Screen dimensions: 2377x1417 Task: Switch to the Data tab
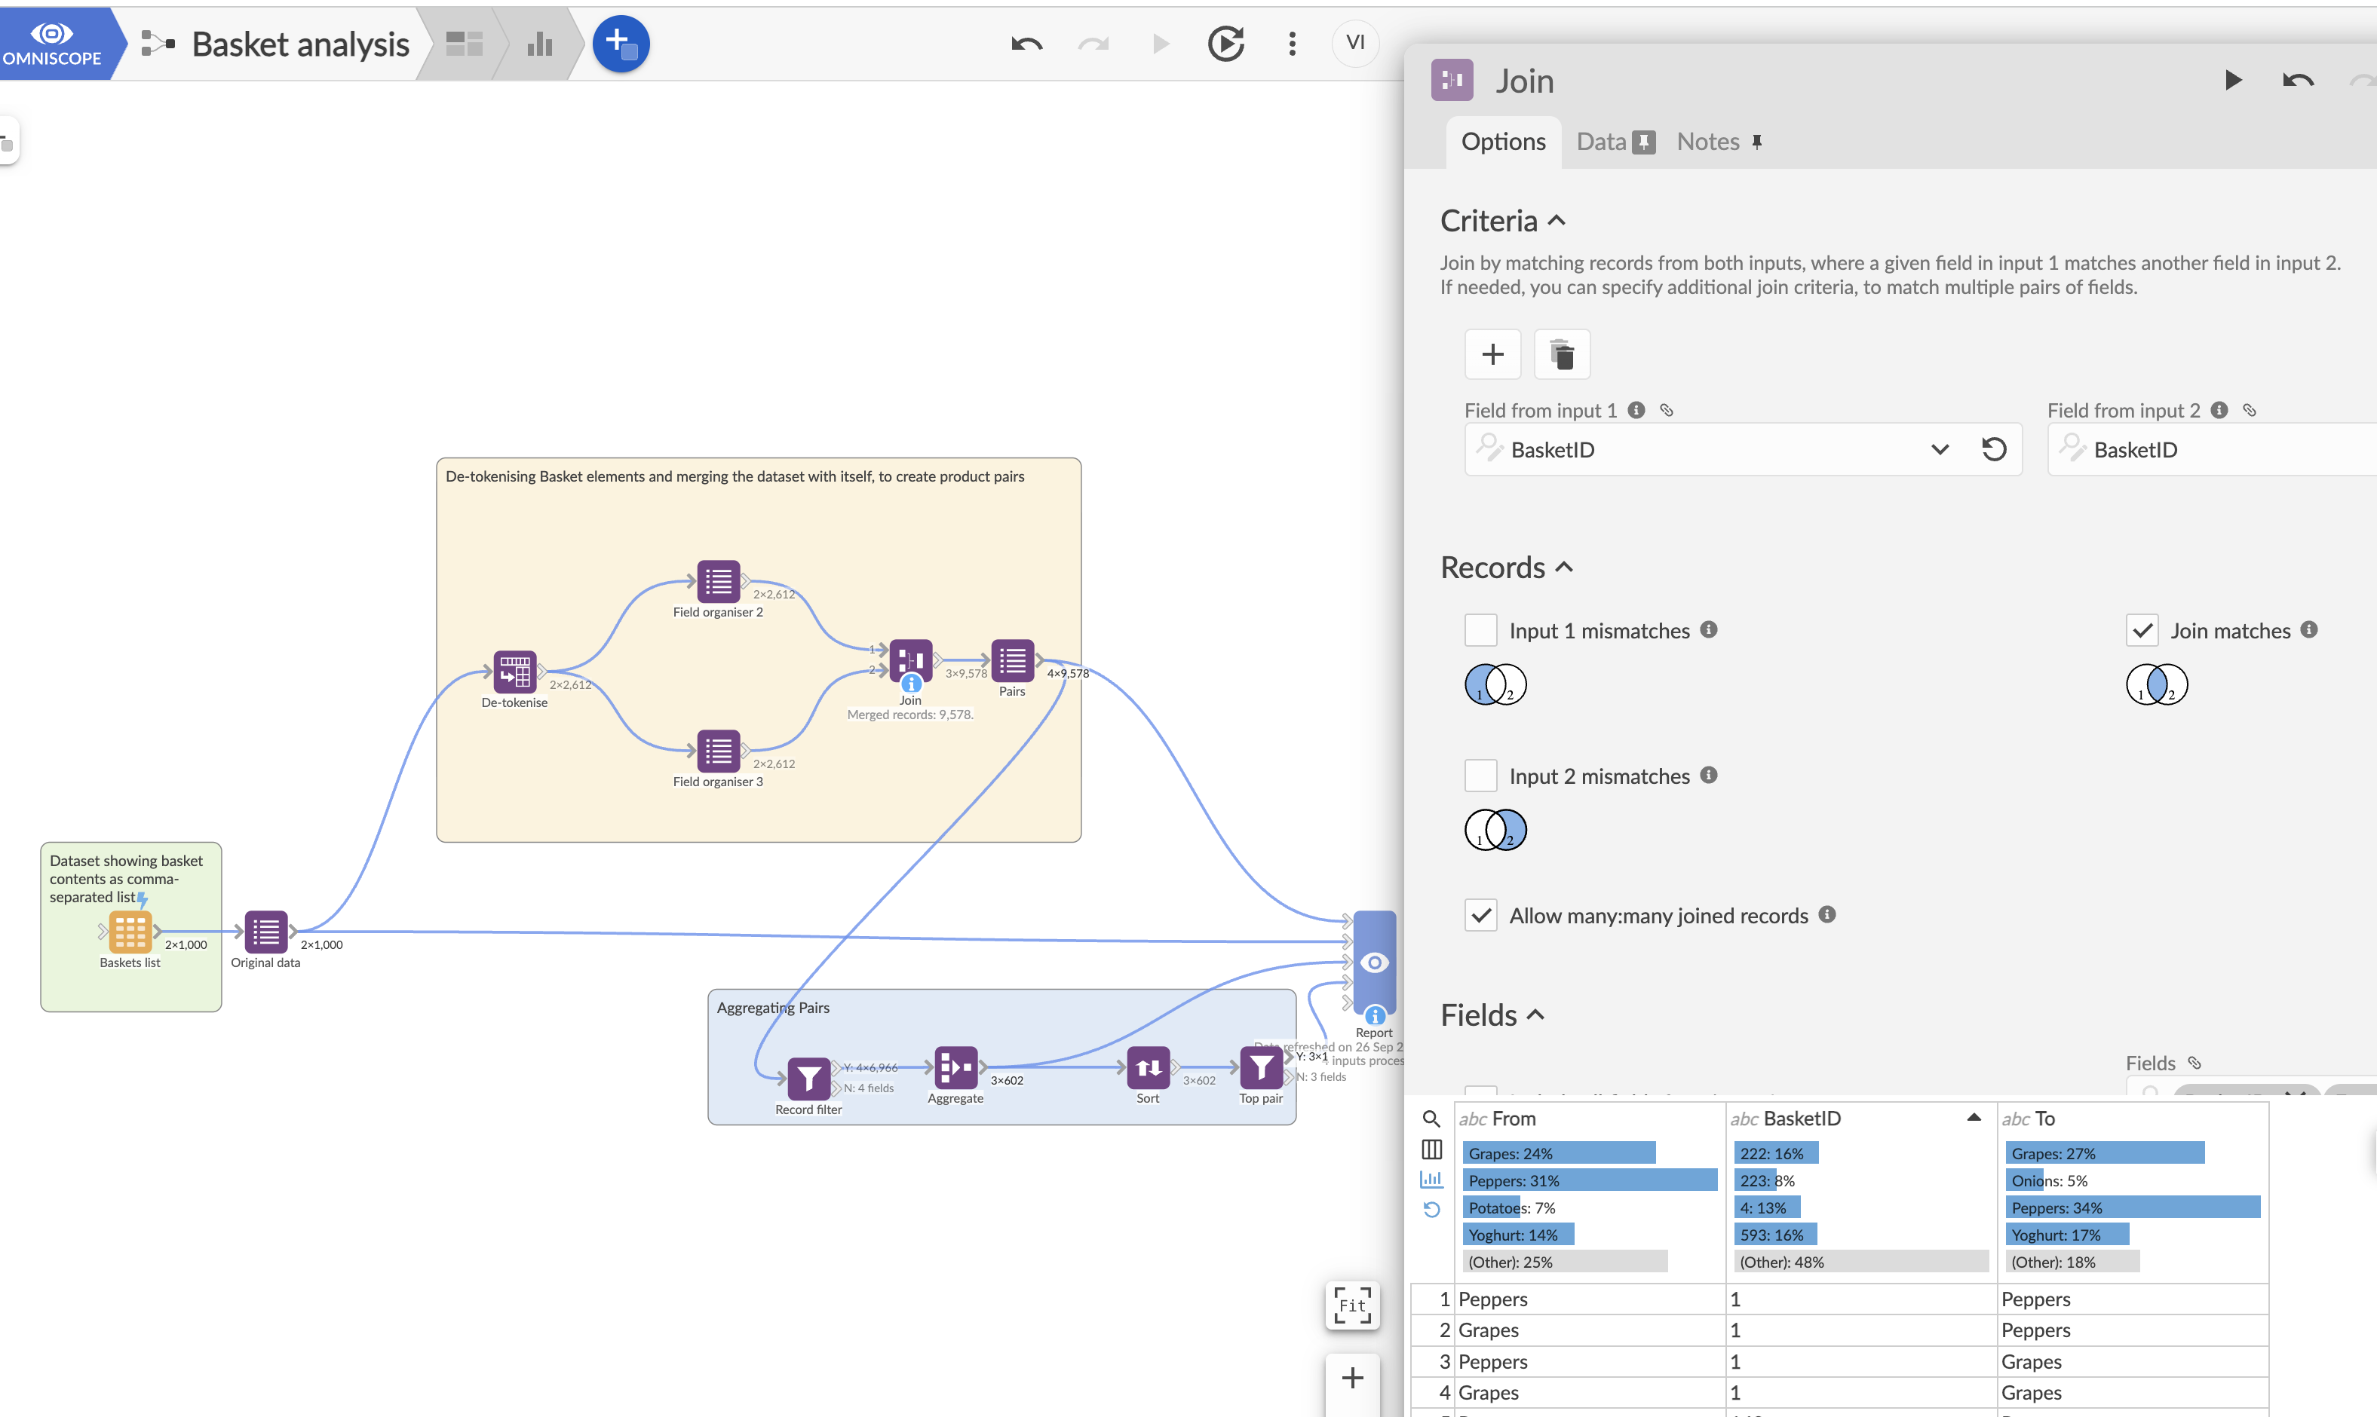tap(1601, 142)
